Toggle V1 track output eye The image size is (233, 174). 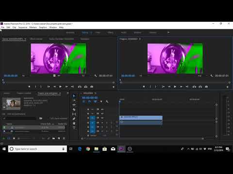[x=102, y=118]
